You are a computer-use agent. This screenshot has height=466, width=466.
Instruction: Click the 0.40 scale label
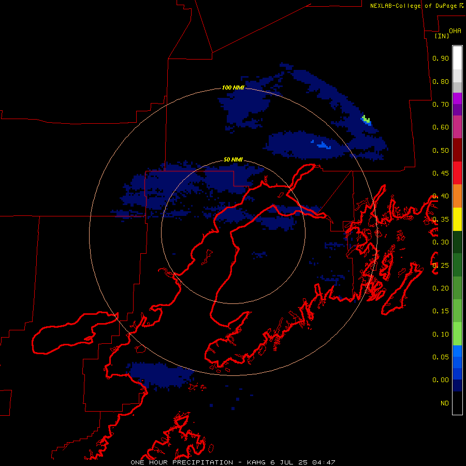pyautogui.click(x=441, y=196)
